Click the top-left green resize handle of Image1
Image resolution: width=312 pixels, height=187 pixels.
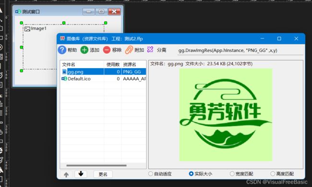coord(22,23)
